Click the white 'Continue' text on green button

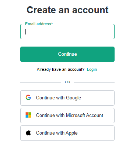coord(67,54)
